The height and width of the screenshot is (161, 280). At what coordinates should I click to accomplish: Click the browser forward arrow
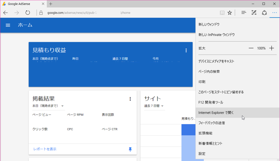(x=17, y=13)
